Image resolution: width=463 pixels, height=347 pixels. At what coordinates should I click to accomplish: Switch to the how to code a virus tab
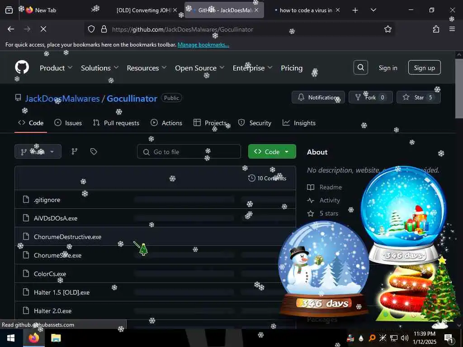(x=306, y=10)
